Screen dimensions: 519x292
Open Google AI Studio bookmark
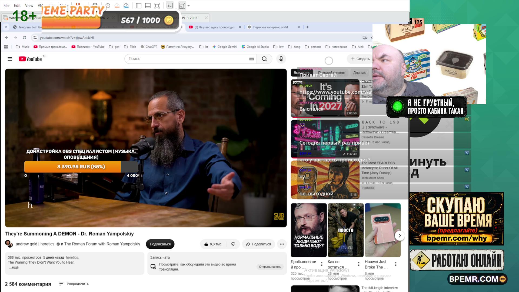click(x=255, y=47)
